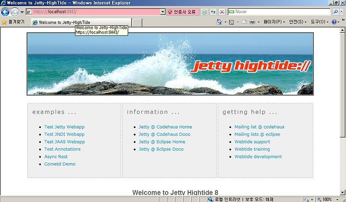The image size is (346, 202).
Task: Click the "information ..." heading text
Action: point(153,112)
